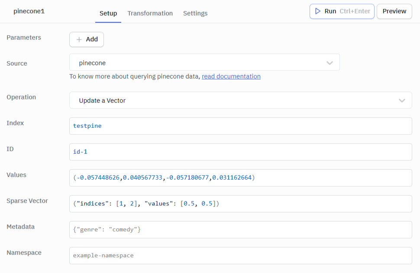Open the Source pinecone combo box
Viewport: 420px width, 273px height.
tap(204, 63)
